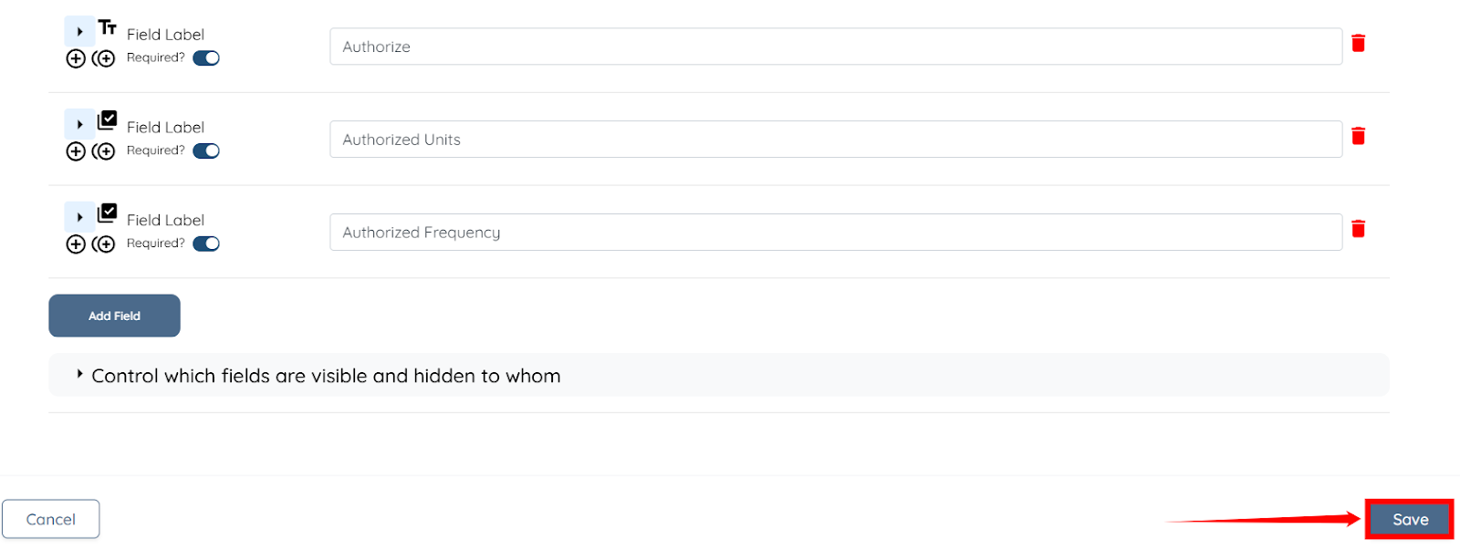Click the plus circle icon beside Authorize field
This screenshot has width=1460, height=550.
point(76,58)
